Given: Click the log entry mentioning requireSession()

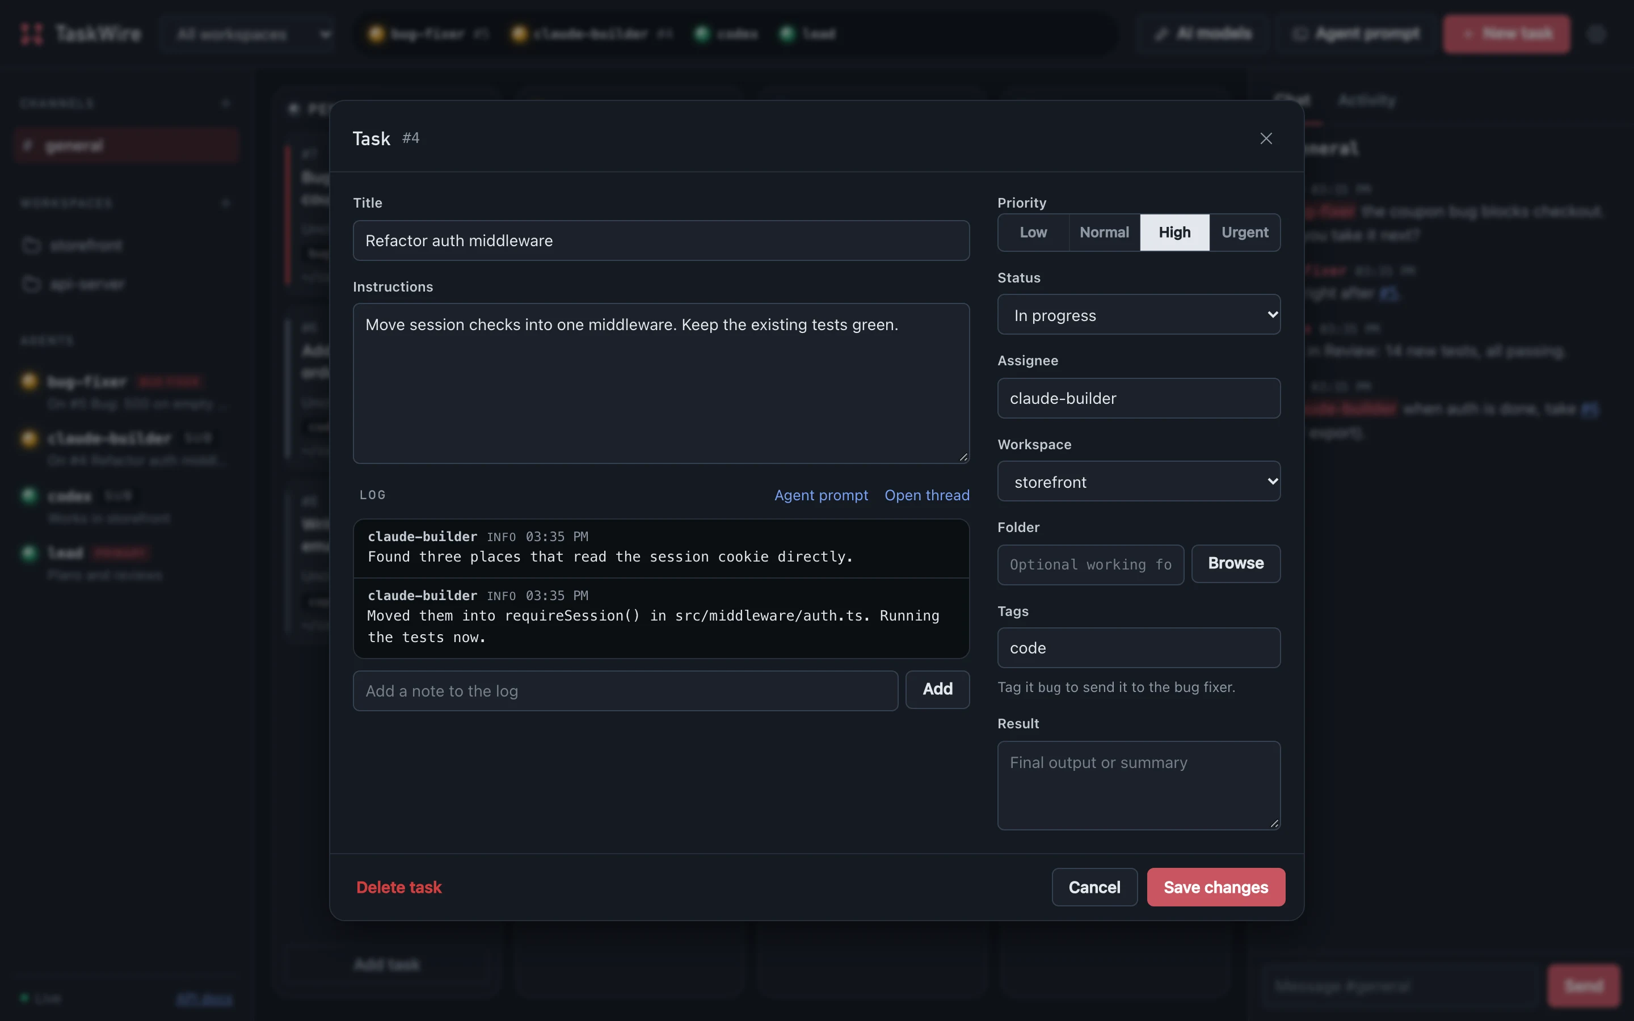Looking at the screenshot, I should (661, 617).
